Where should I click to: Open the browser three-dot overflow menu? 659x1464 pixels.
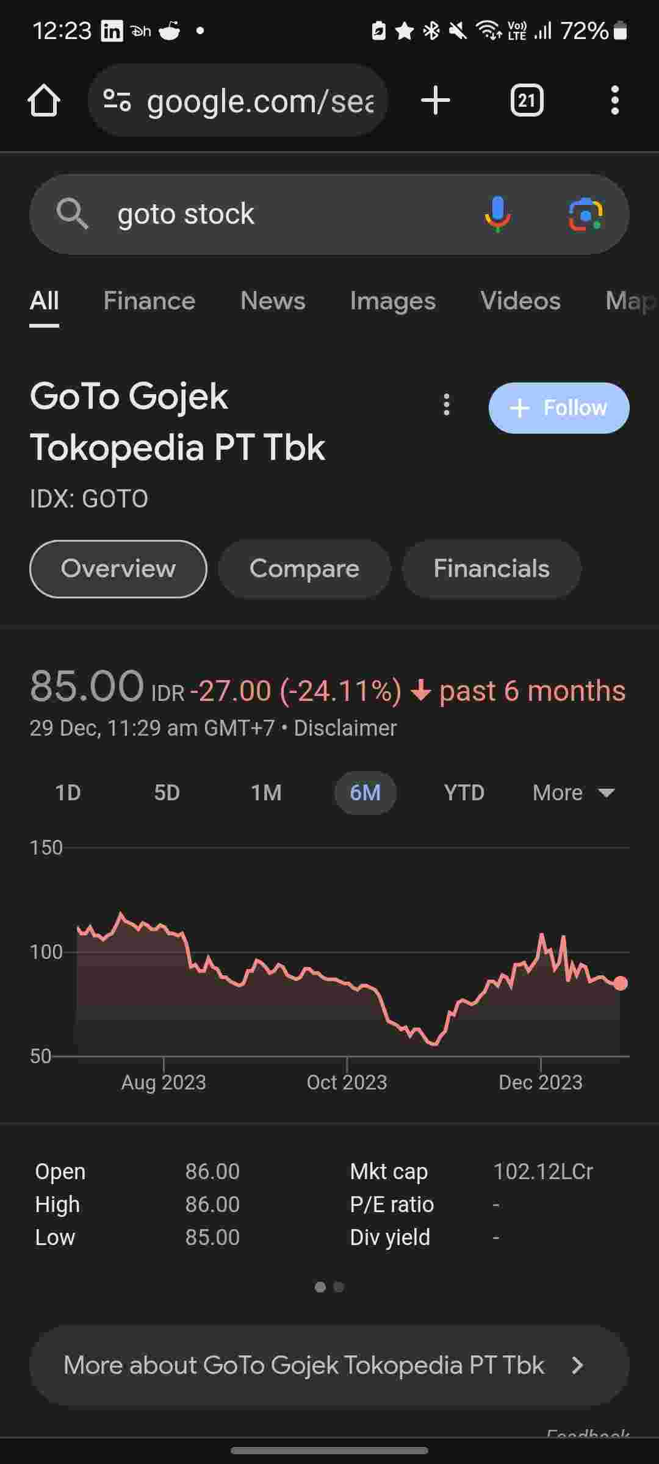pyautogui.click(x=614, y=101)
